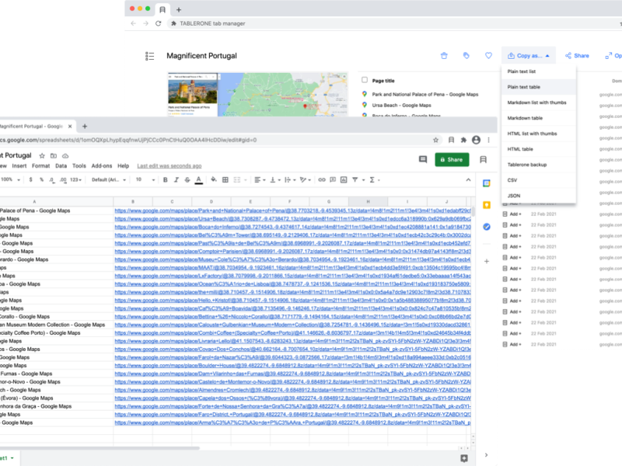Open the Tablerone list view icon beside title
Screen dimensions: 622x466
pyautogui.click(x=149, y=56)
